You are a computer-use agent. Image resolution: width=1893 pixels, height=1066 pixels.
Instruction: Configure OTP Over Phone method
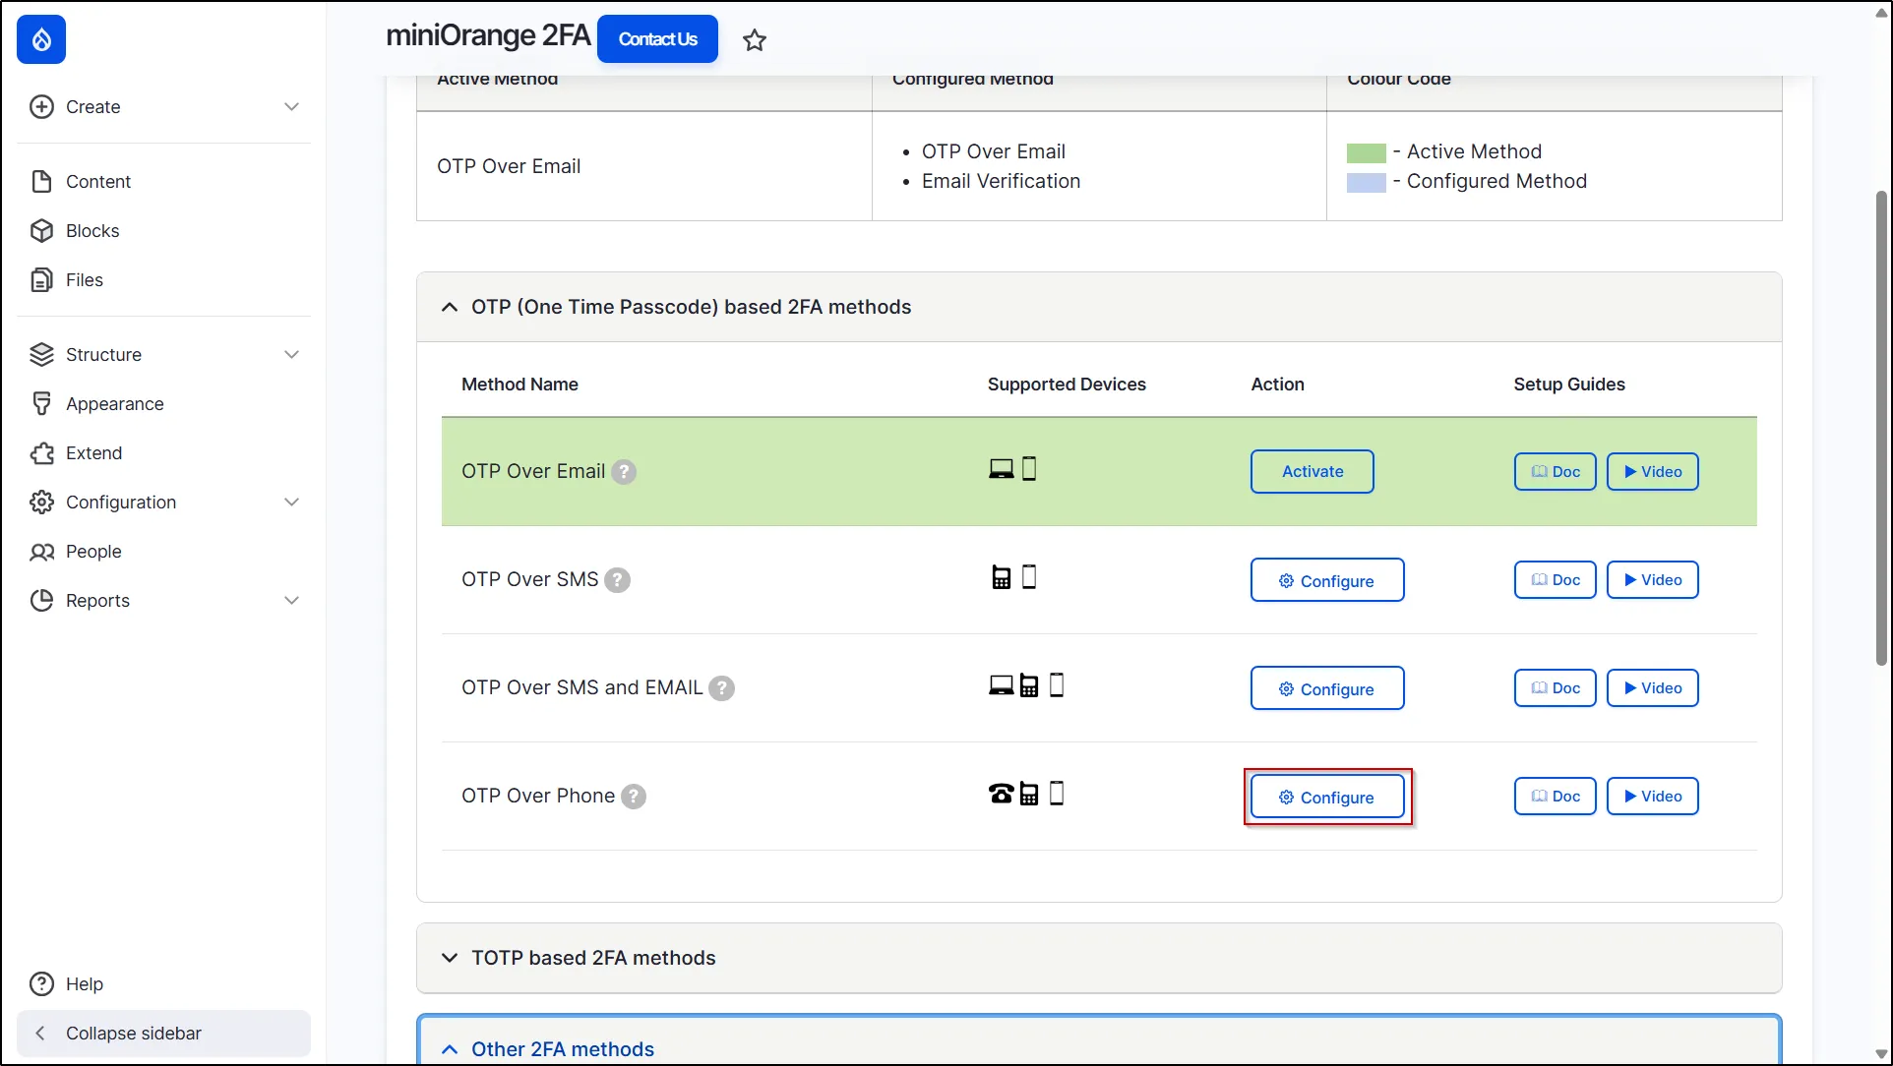pyautogui.click(x=1326, y=797)
